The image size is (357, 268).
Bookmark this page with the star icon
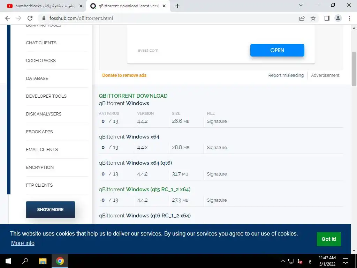[313, 18]
